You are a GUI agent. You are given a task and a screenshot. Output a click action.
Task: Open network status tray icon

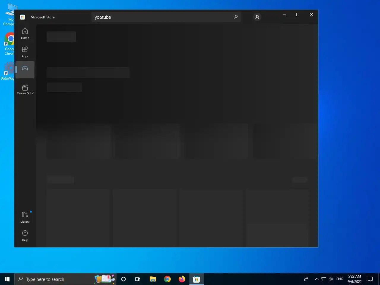(x=324, y=279)
